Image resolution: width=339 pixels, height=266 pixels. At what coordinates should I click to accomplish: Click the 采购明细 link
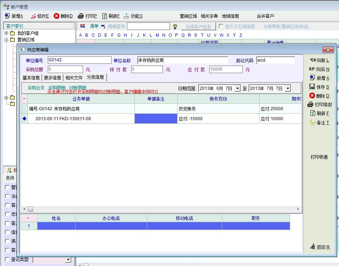57,88
